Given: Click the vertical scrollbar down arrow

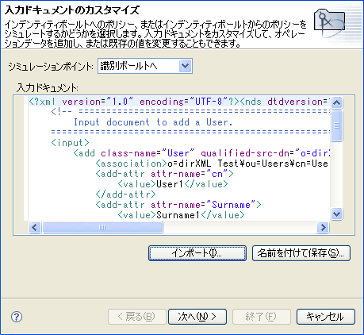Looking at the screenshot, I should pos(336,214).
